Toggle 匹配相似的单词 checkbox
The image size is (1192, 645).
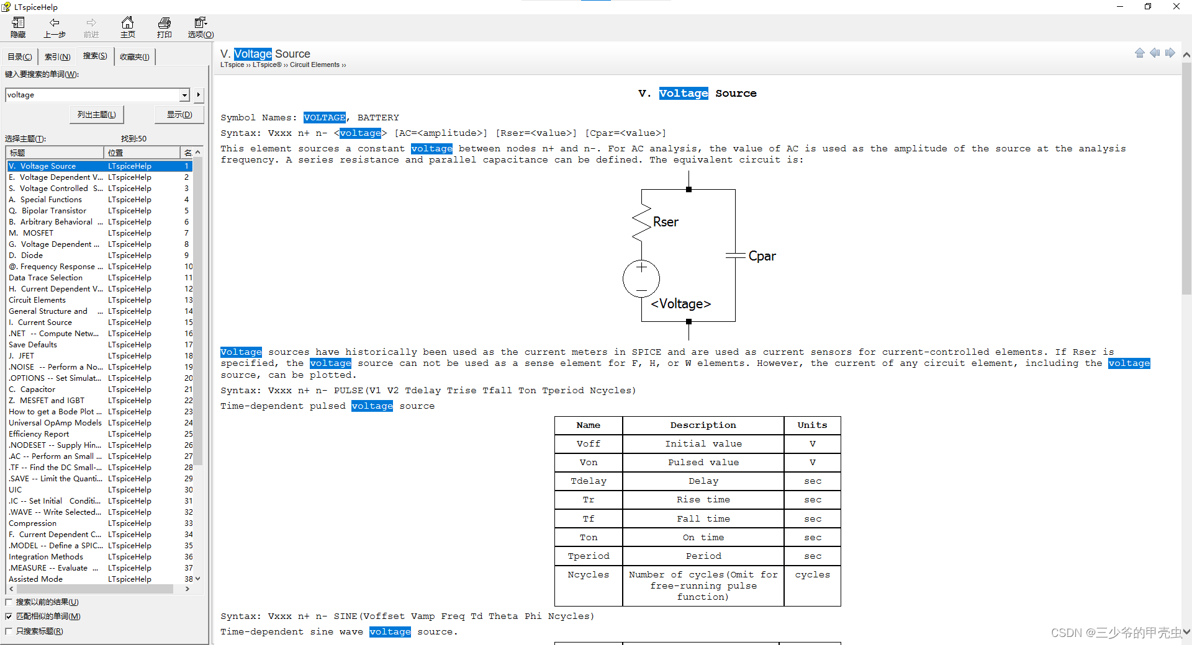(x=9, y=616)
